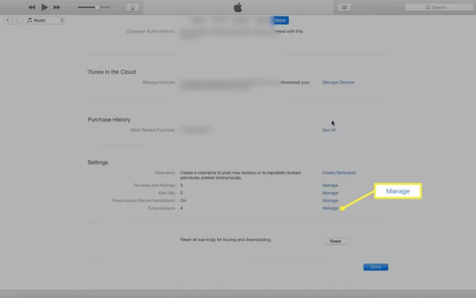The width and height of the screenshot is (476, 298).
Task: Click Manage for Subscriptions
Action: 330,208
